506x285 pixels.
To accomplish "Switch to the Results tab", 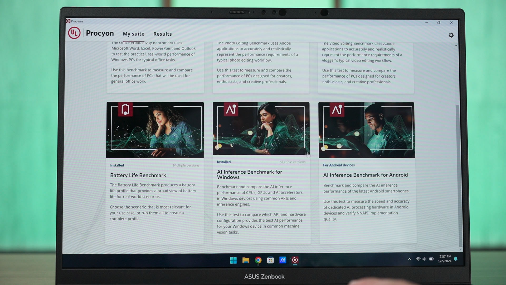I will [162, 34].
